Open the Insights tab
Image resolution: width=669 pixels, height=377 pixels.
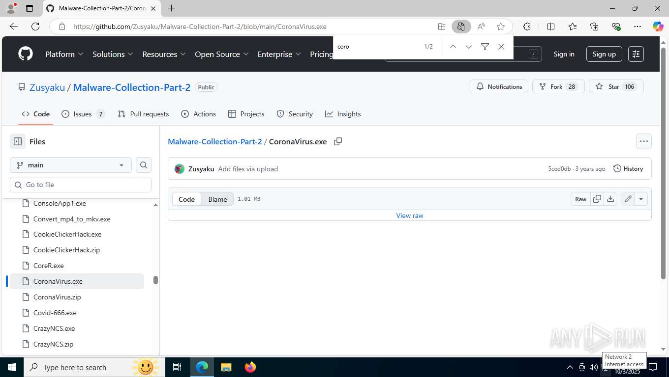click(x=343, y=114)
